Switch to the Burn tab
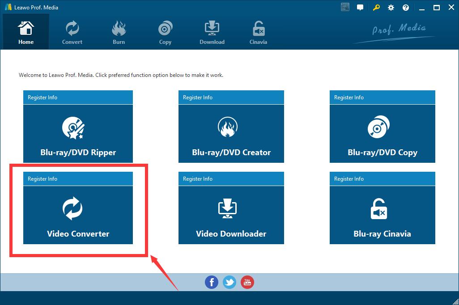Image resolution: width=459 pixels, height=305 pixels. pyautogui.click(x=119, y=33)
